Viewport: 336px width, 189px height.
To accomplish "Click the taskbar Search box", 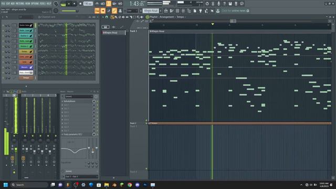I will pos(29,185).
